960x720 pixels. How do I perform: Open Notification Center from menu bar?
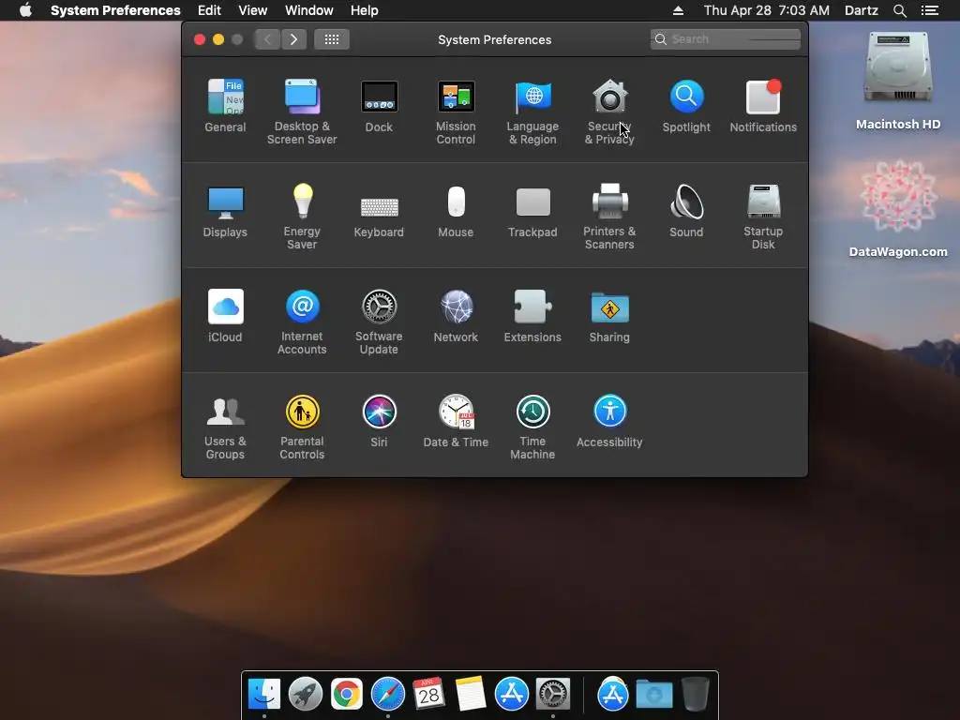coord(930,10)
